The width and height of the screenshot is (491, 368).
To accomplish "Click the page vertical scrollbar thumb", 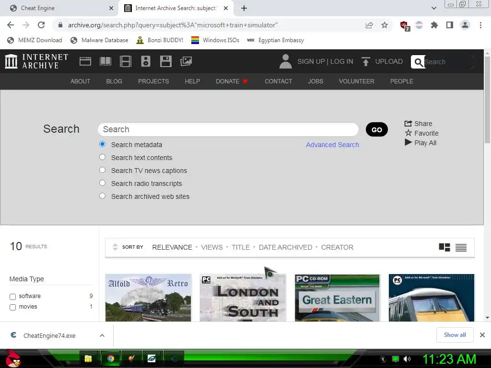I will click(x=487, y=99).
